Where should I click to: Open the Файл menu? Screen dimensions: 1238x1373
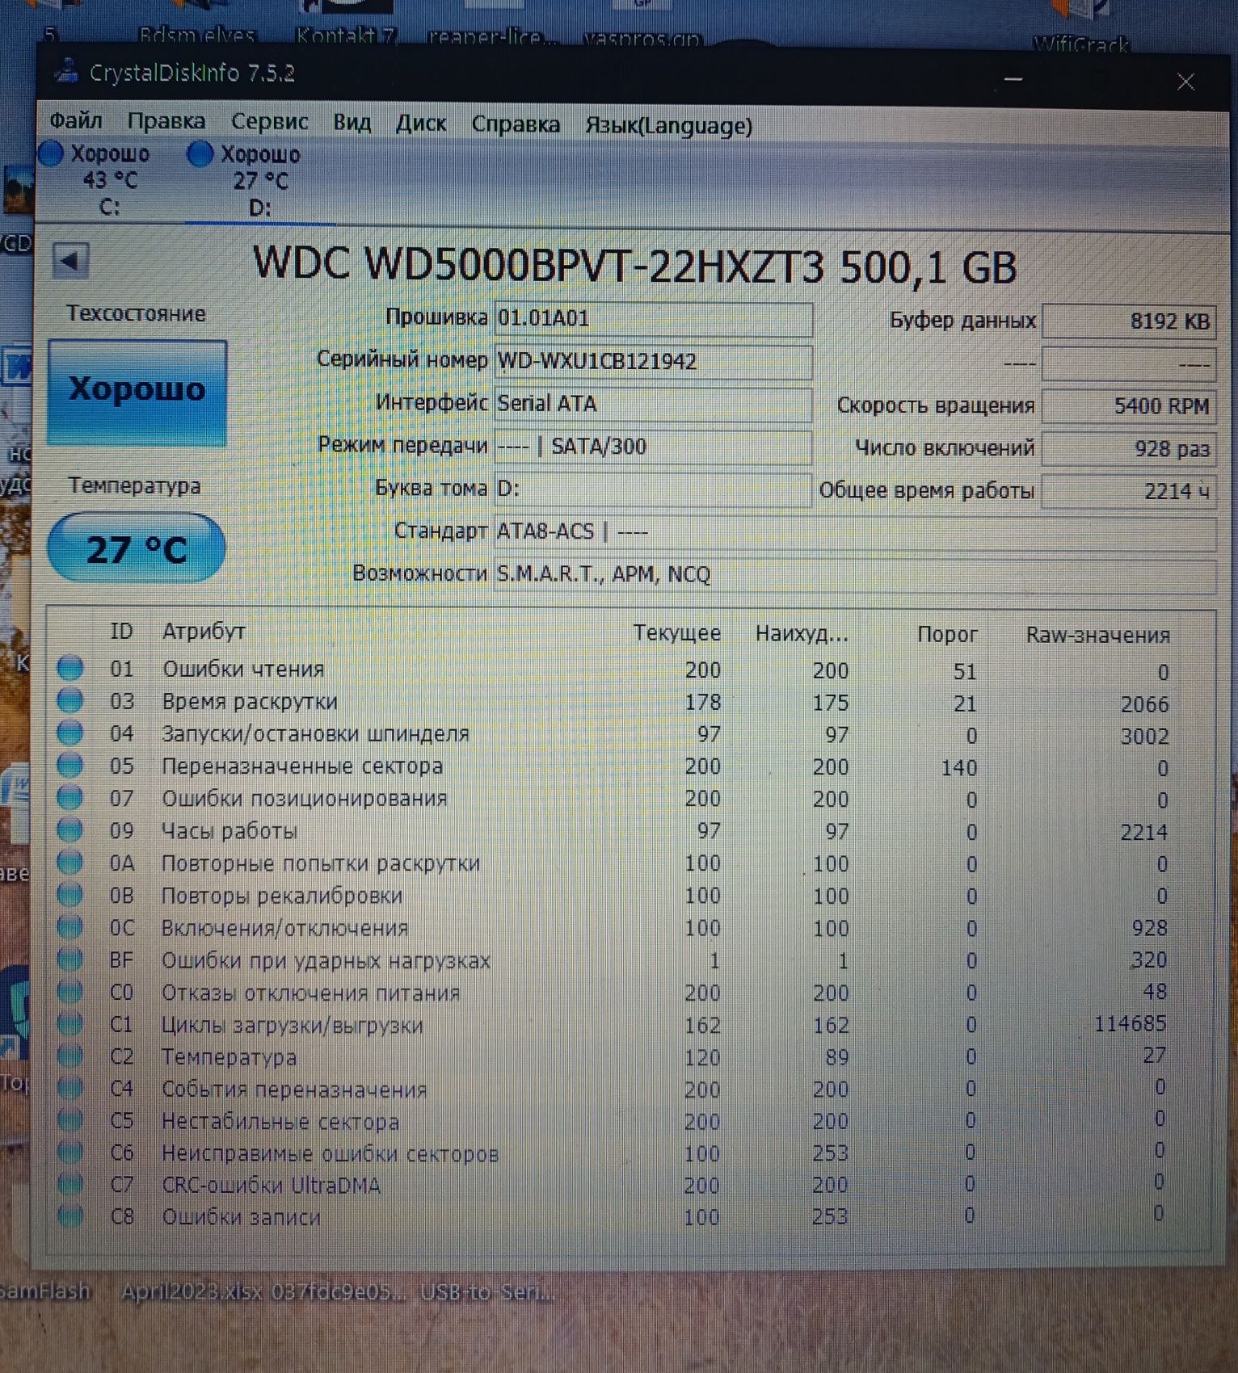(x=76, y=121)
